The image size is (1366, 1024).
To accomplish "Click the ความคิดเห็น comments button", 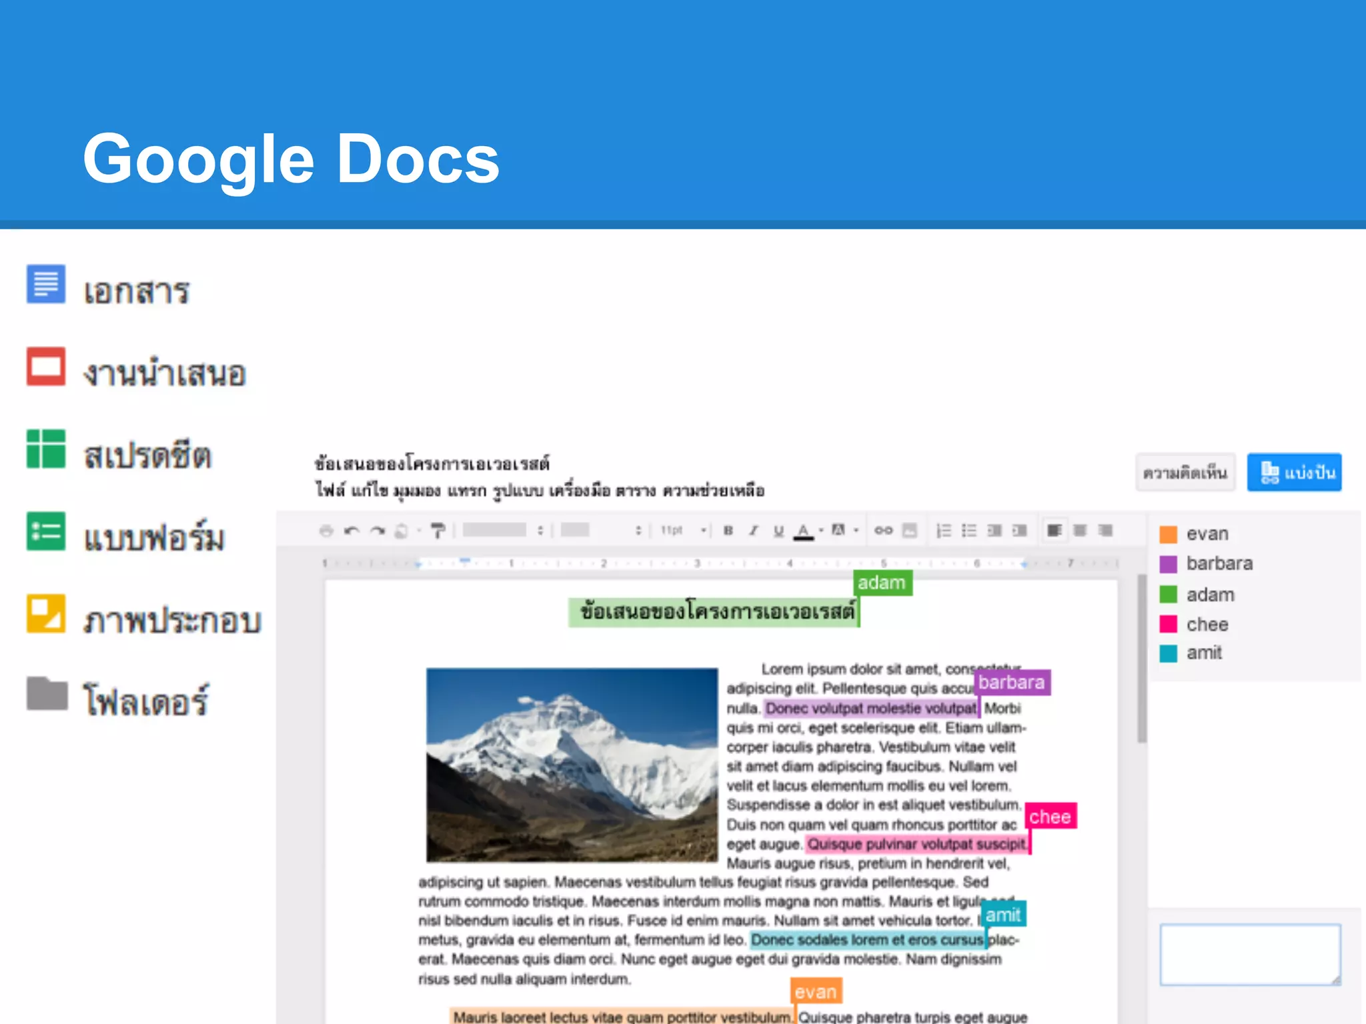I will pyautogui.click(x=1185, y=473).
